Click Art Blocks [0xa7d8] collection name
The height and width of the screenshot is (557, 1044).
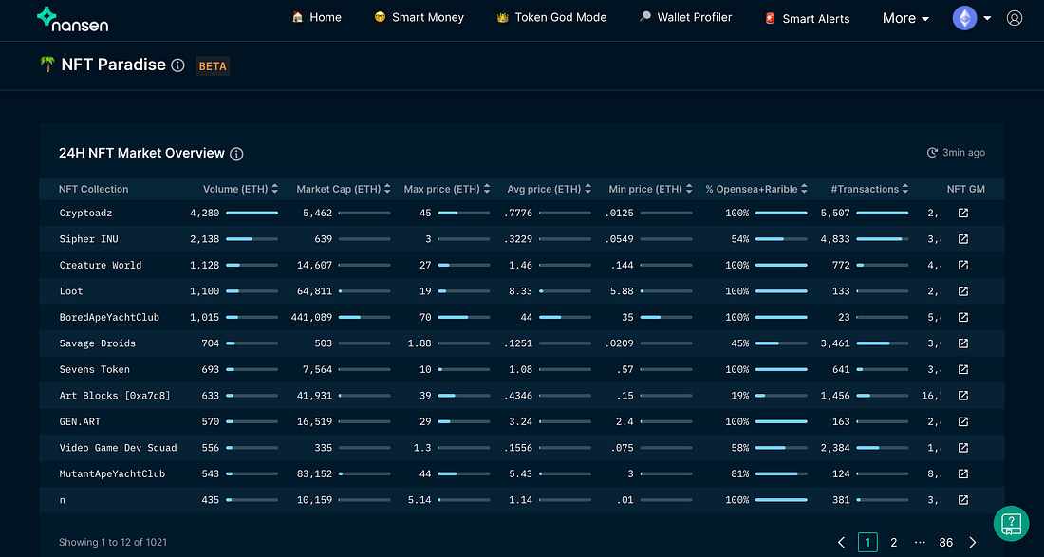(115, 396)
